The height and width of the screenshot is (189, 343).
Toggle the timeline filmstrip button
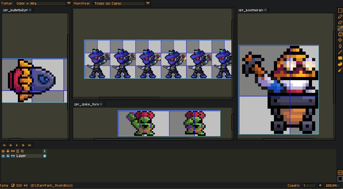point(340,179)
